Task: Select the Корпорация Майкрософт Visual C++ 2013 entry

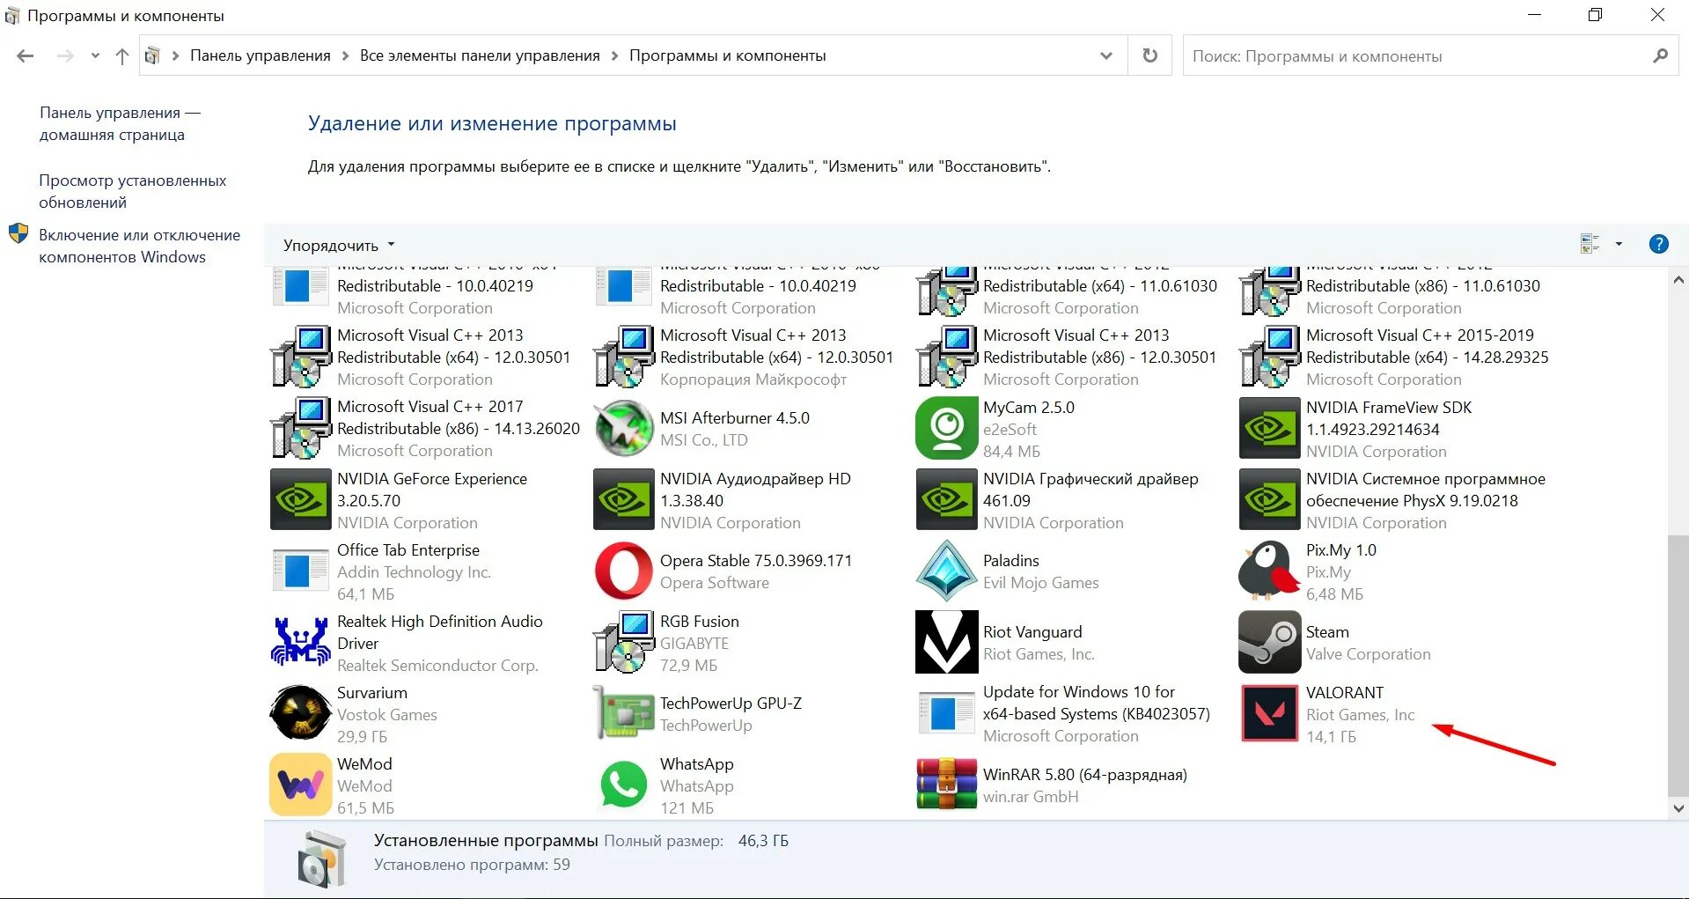Action: click(x=745, y=357)
